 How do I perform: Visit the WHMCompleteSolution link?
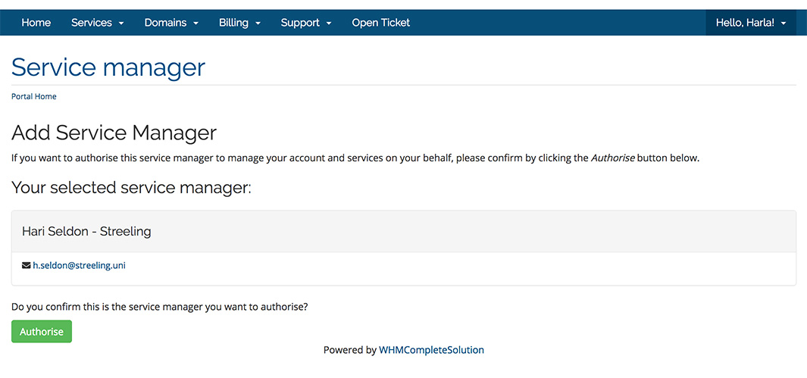tap(431, 350)
